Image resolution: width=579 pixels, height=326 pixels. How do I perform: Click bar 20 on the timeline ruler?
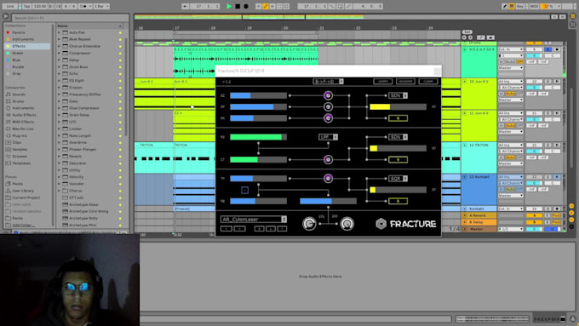[285, 28]
